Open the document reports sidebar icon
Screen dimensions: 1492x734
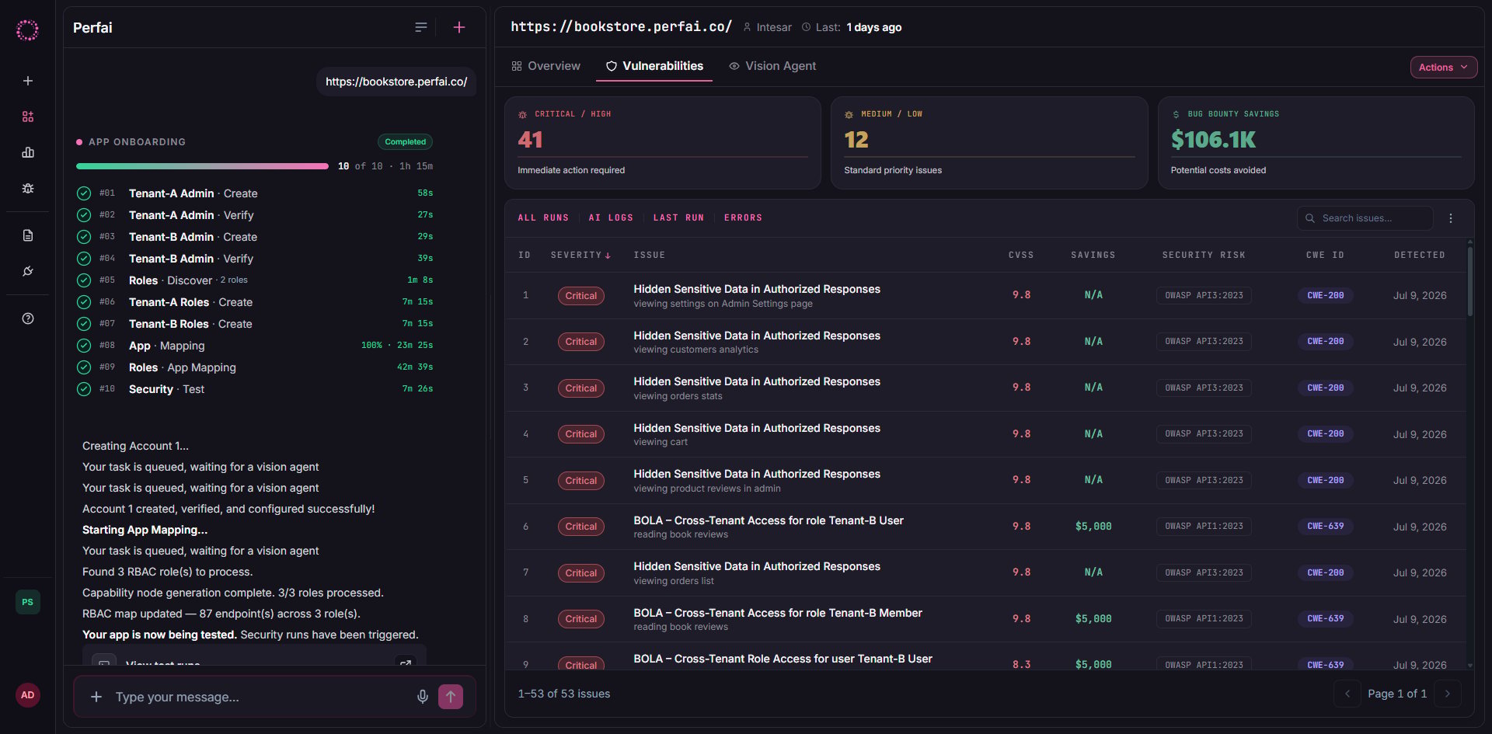28,235
